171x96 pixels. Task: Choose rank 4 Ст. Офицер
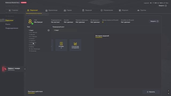pos(33,37)
